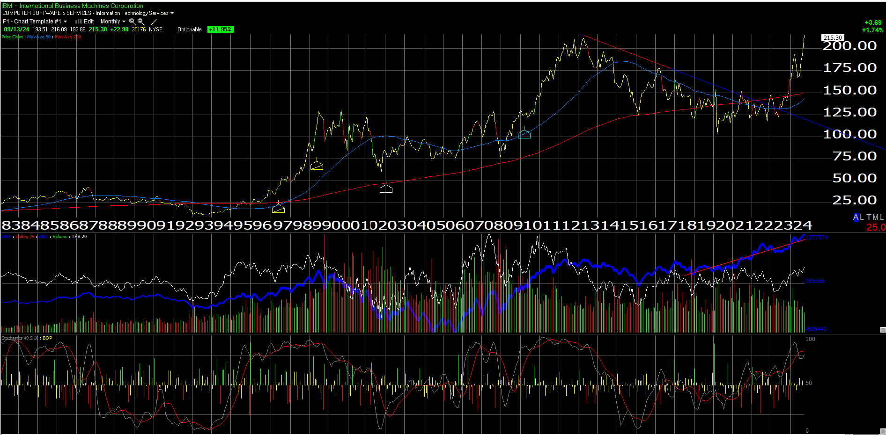
Task: Open the F1 - Chart Template #1 dropdown
Action: click(35, 21)
